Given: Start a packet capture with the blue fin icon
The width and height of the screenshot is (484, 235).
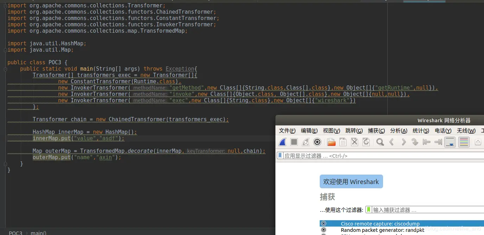Looking at the screenshot, I should [x=283, y=142].
